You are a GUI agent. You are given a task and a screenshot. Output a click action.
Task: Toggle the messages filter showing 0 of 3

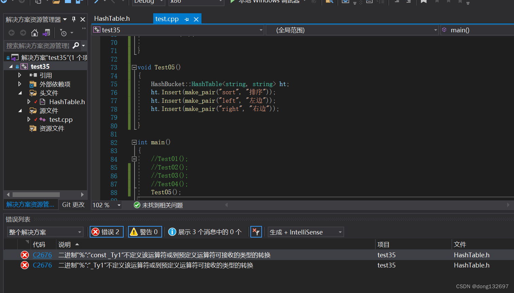click(x=205, y=232)
